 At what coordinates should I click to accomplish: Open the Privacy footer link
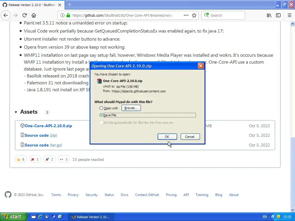pos(73,195)
